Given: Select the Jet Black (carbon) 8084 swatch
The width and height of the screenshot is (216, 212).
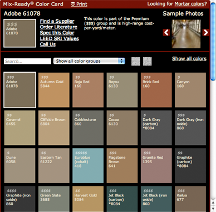Looking at the screenshot, I should click(122, 199).
